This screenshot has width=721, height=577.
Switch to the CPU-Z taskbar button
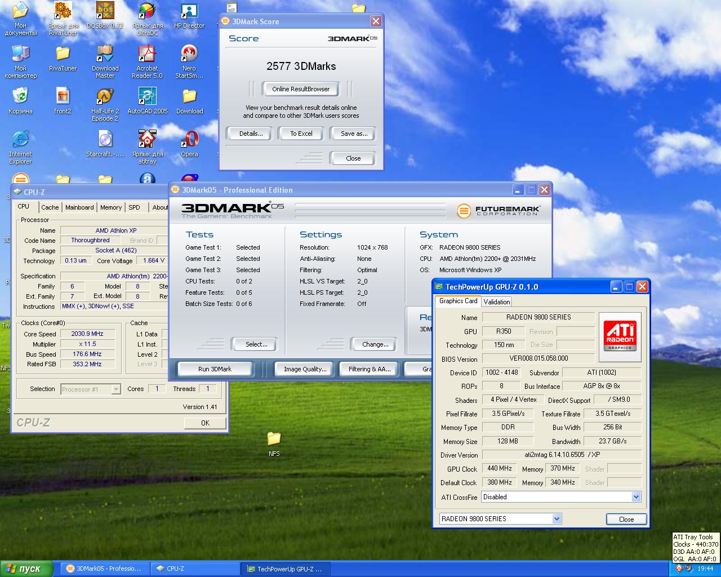point(195,569)
